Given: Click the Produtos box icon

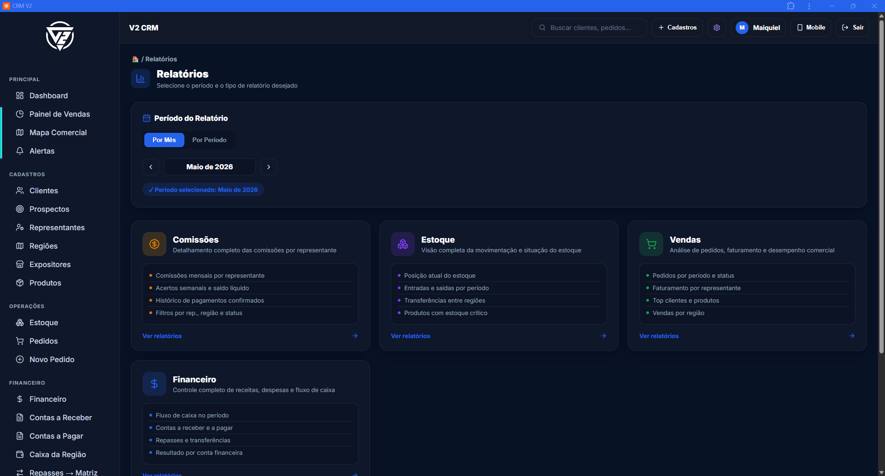Looking at the screenshot, I should pyautogui.click(x=20, y=283).
